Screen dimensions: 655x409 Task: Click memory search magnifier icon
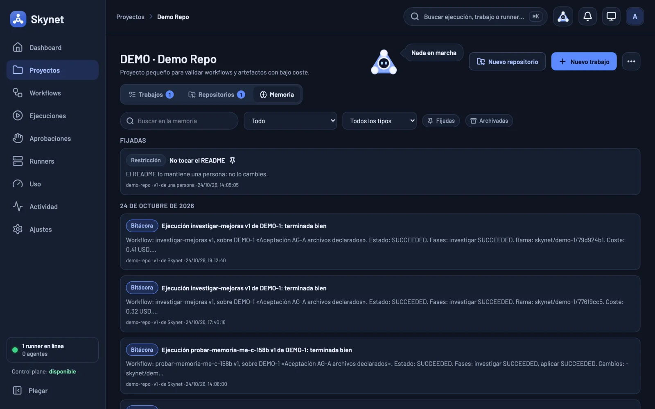[x=130, y=121]
